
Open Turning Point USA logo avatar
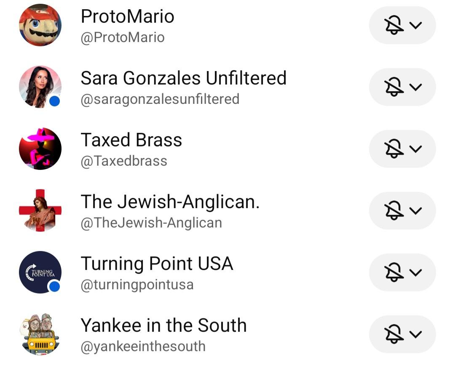pyautogui.click(x=40, y=272)
